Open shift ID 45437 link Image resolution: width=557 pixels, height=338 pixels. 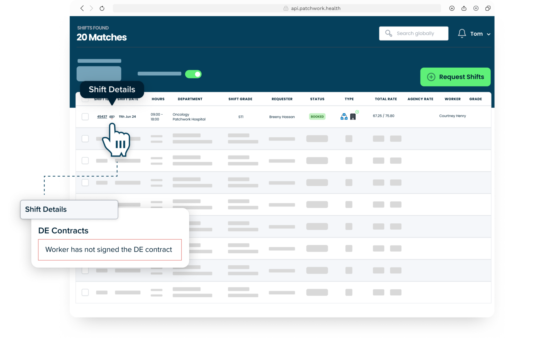tap(102, 117)
